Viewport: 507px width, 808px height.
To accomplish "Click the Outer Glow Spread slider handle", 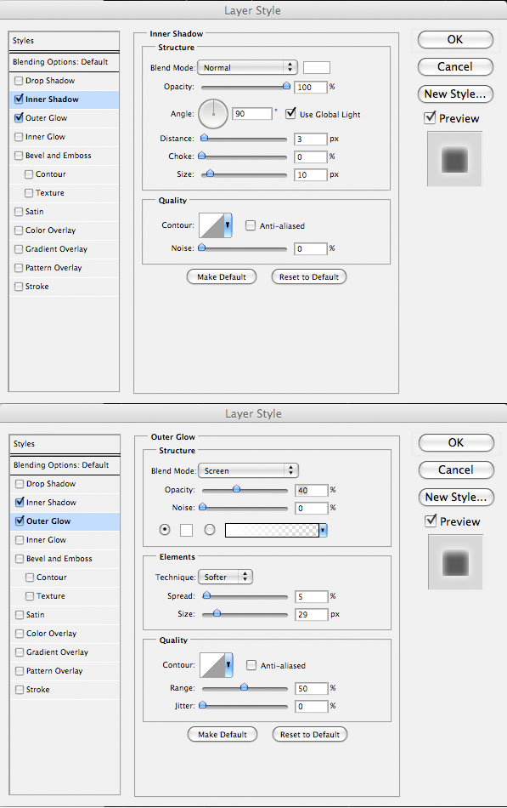I will click(206, 595).
